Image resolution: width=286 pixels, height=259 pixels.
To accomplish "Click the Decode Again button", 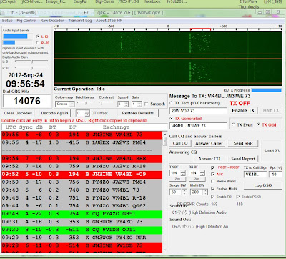I will [x=54, y=113].
